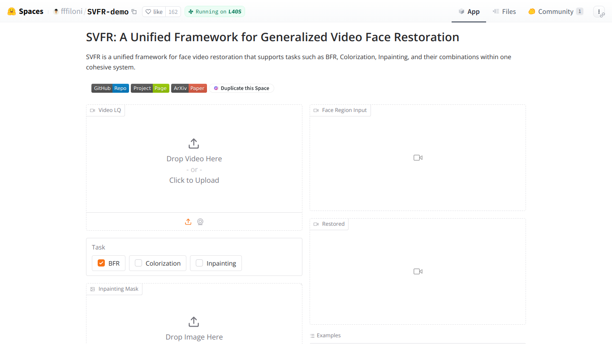This screenshot has height=344, width=612.
Task: Click Duplicate this Space button
Action: pyautogui.click(x=241, y=88)
